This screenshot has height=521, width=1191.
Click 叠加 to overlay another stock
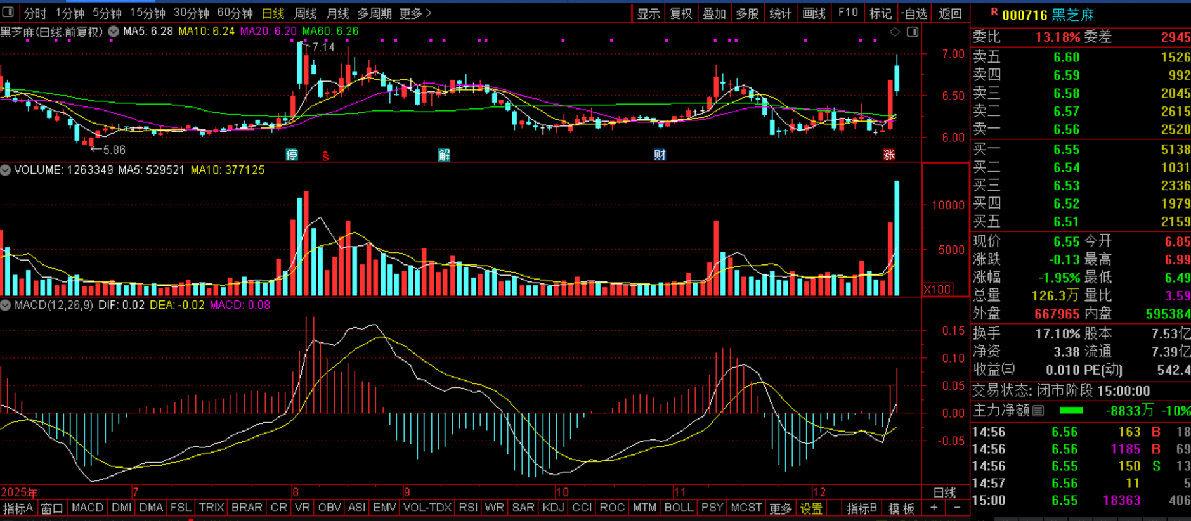[x=714, y=13]
